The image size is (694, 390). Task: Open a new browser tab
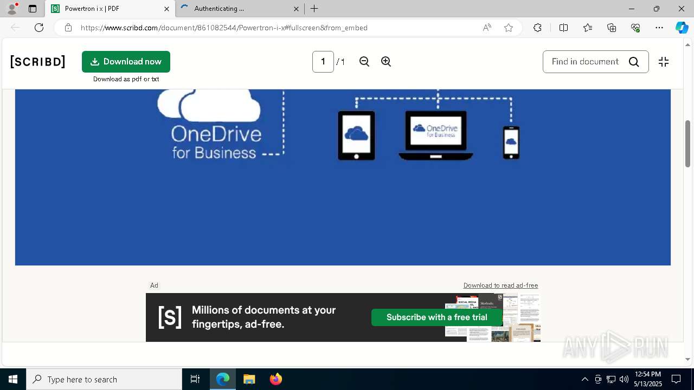314,9
